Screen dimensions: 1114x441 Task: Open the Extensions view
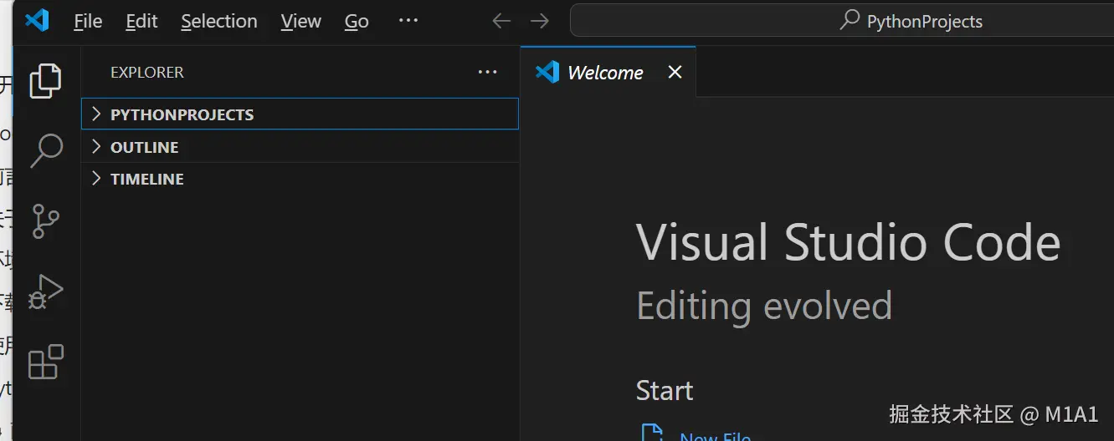[x=46, y=362]
